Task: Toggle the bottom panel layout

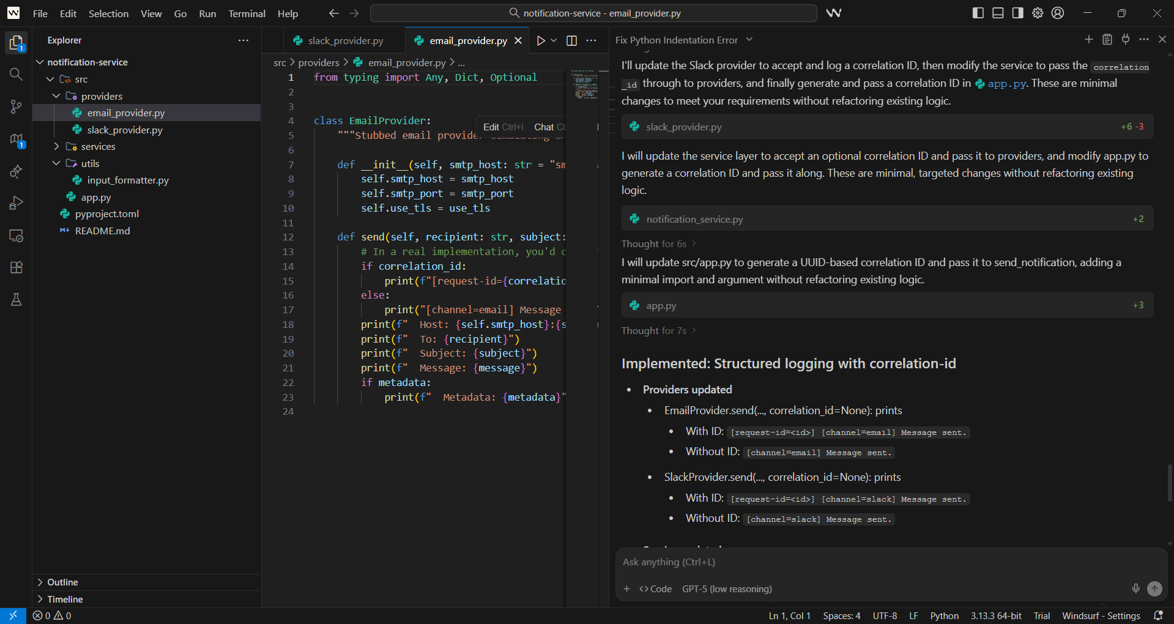Action: pos(998,13)
